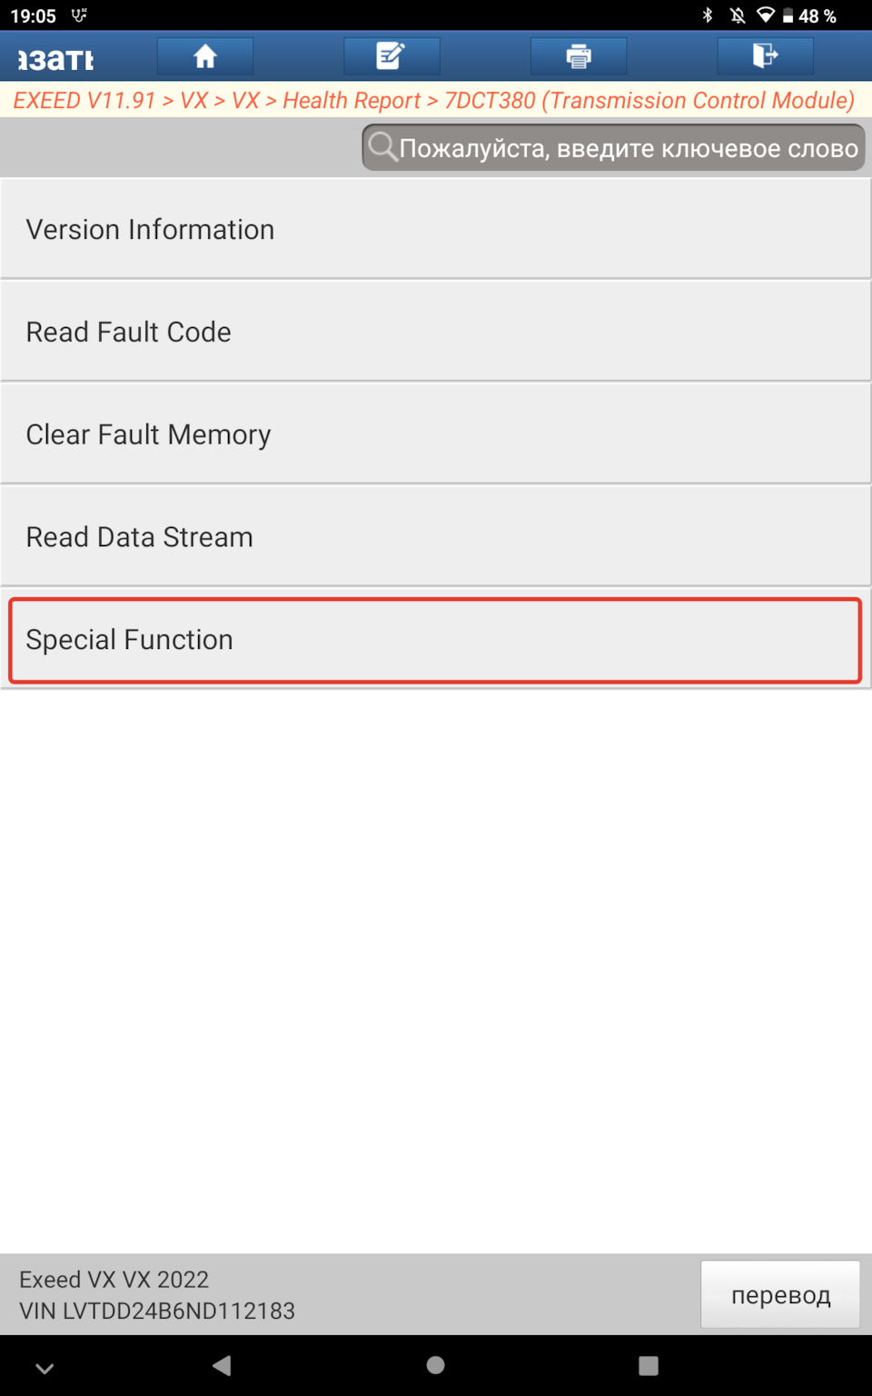This screenshot has width=872, height=1396.
Task: Tap the exit door icon in the toolbar
Action: click(x=765, y=56)
